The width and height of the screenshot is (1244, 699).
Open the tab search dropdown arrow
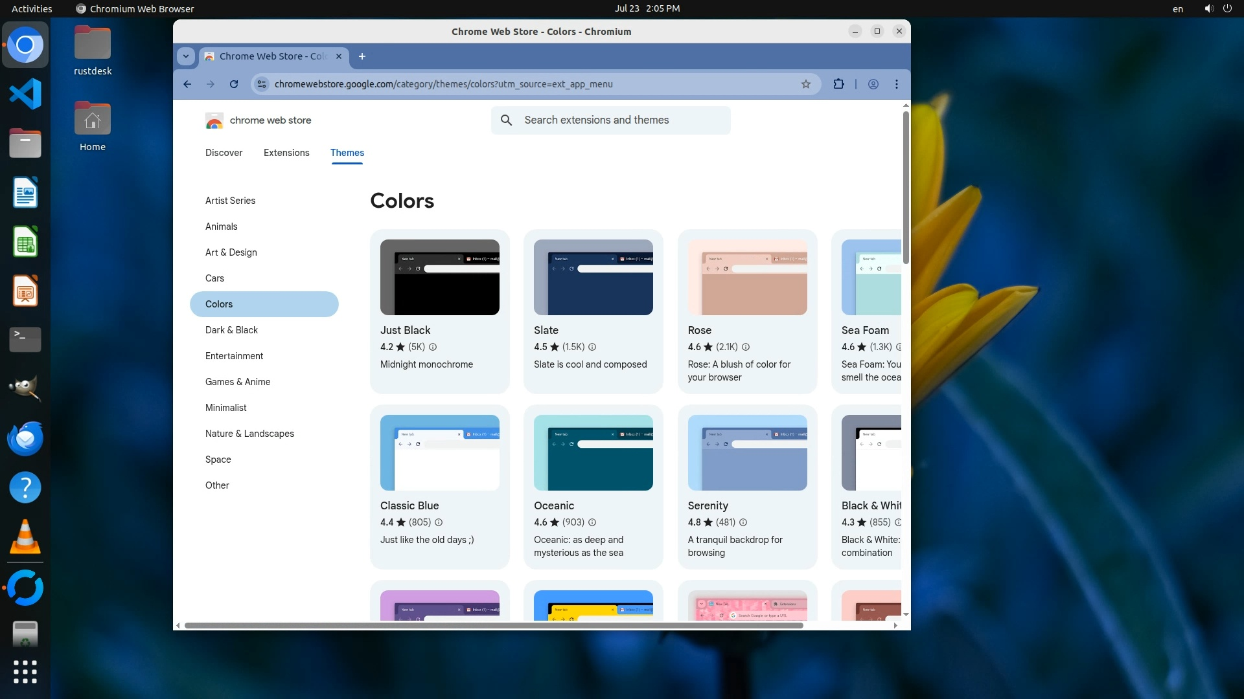186,56
